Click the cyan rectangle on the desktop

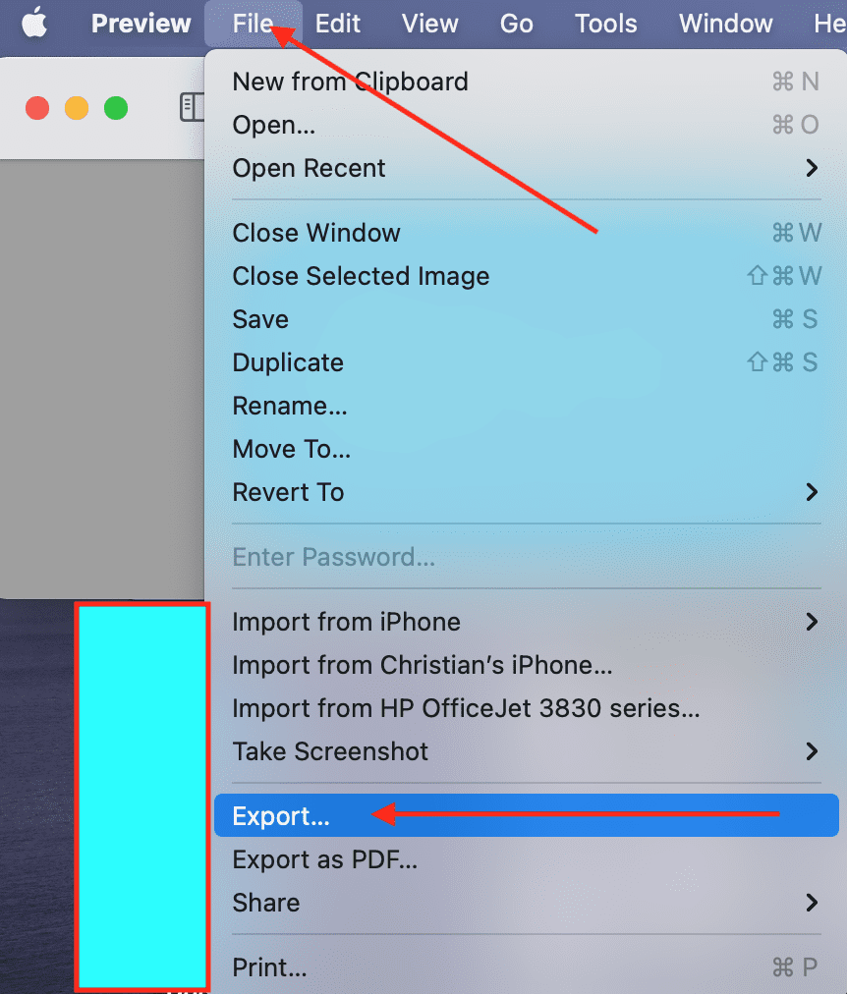pos(142,797)
